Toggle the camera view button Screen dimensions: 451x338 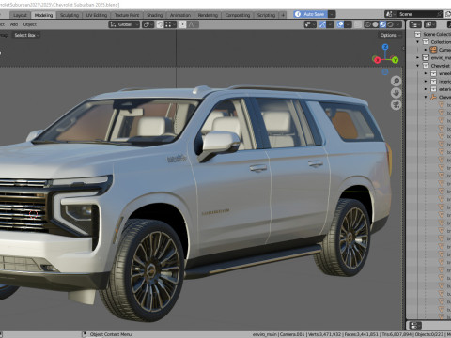coord(397,104)
